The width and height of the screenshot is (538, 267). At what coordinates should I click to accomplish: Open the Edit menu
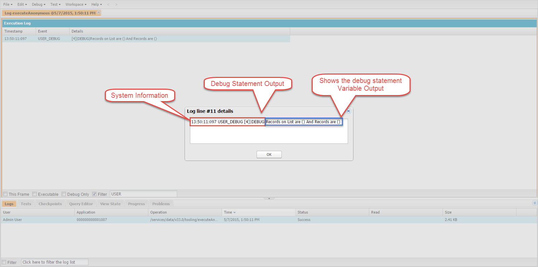click(22, 4)
